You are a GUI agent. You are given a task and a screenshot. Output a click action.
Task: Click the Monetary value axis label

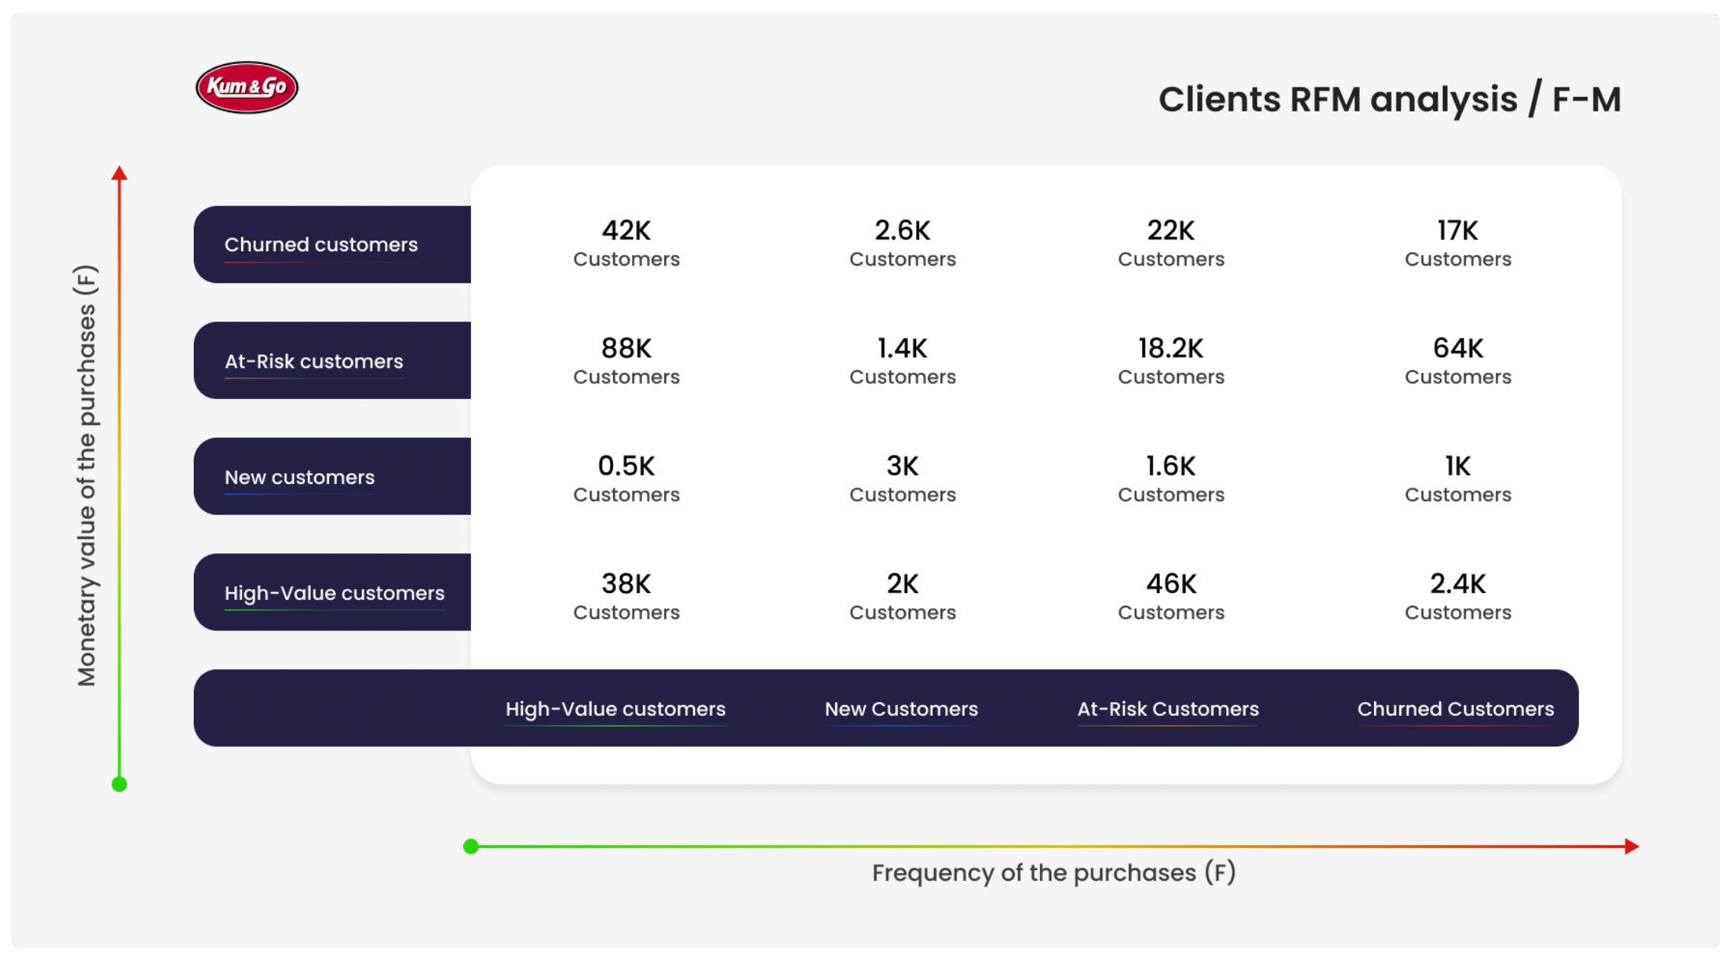(87, 475)
